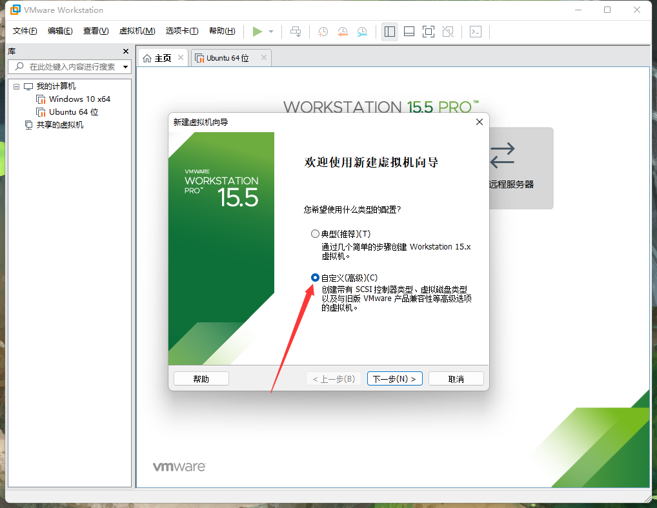The image size is (657, 508).
Task: Open the library search filter dropdown arrow
Action: (125, 67)
